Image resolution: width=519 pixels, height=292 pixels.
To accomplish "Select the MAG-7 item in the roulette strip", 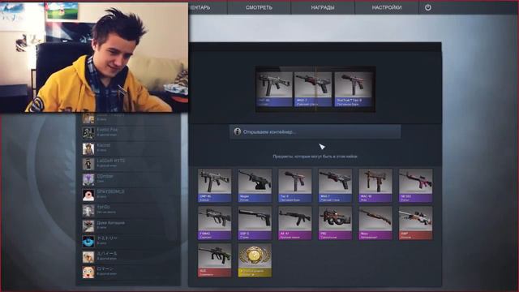I will click(x=313, y=89).
